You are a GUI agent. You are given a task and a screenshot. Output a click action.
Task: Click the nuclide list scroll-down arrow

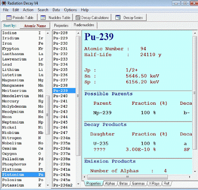pyautogui.click(x=78, y=184)
